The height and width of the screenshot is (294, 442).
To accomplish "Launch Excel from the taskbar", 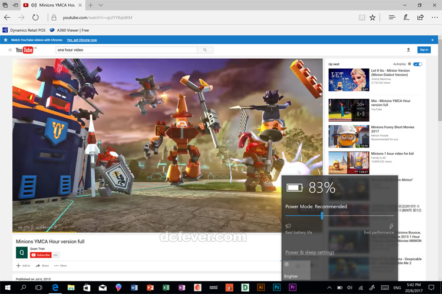I will [x=166, y=288].
